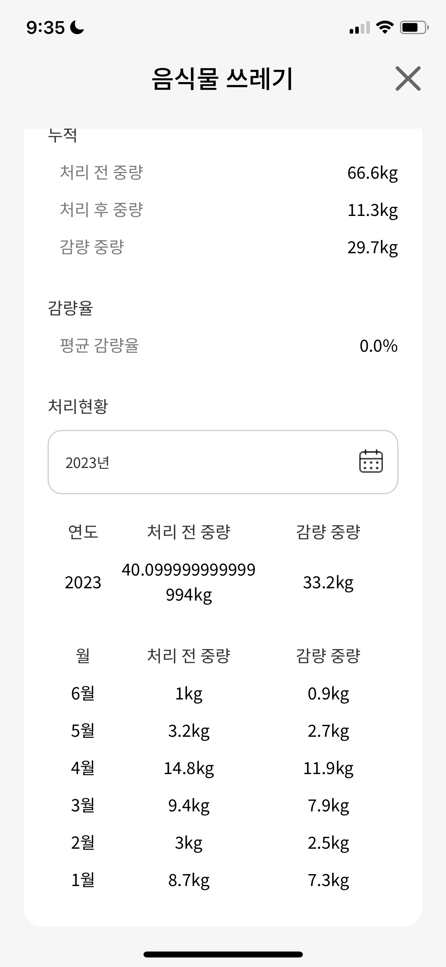Viewport: 446px width, 967px height.
Task: Tap the 처리 후 중량 label
Action: 101,210
